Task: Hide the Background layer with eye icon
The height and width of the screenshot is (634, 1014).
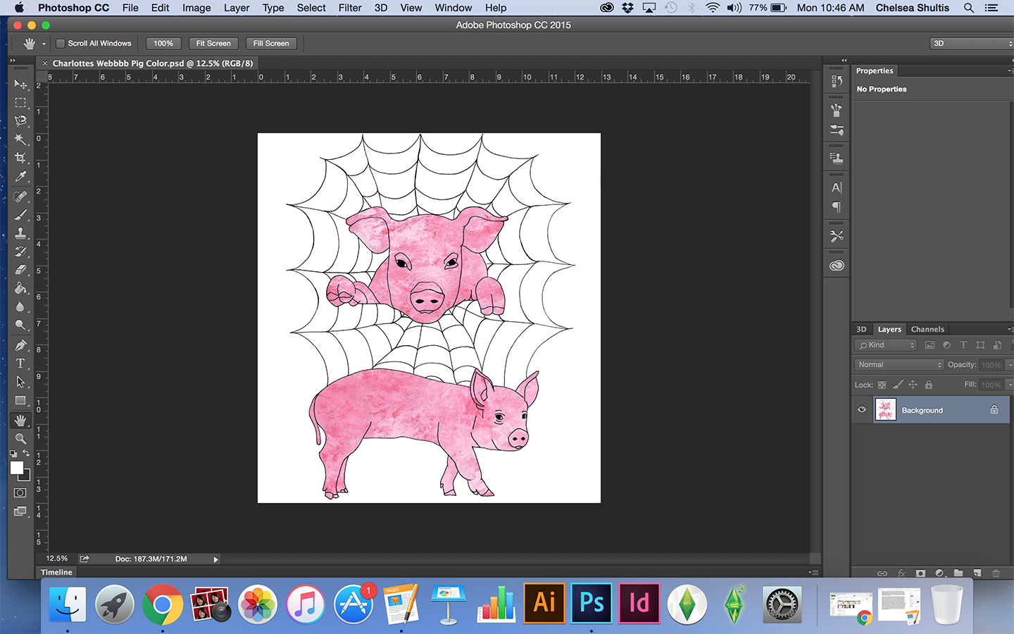Action: tap(861, 410)
